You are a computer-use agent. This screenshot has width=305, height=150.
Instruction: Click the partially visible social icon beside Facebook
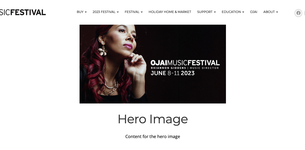pos(304,13)
